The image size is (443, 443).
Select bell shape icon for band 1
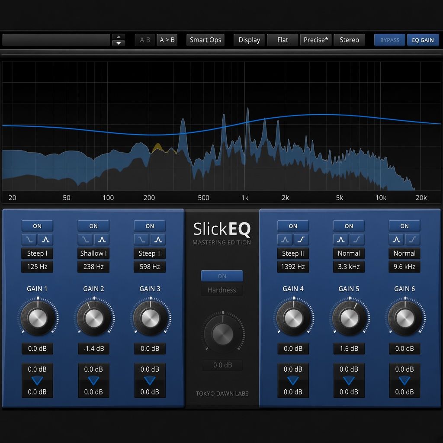45,240
